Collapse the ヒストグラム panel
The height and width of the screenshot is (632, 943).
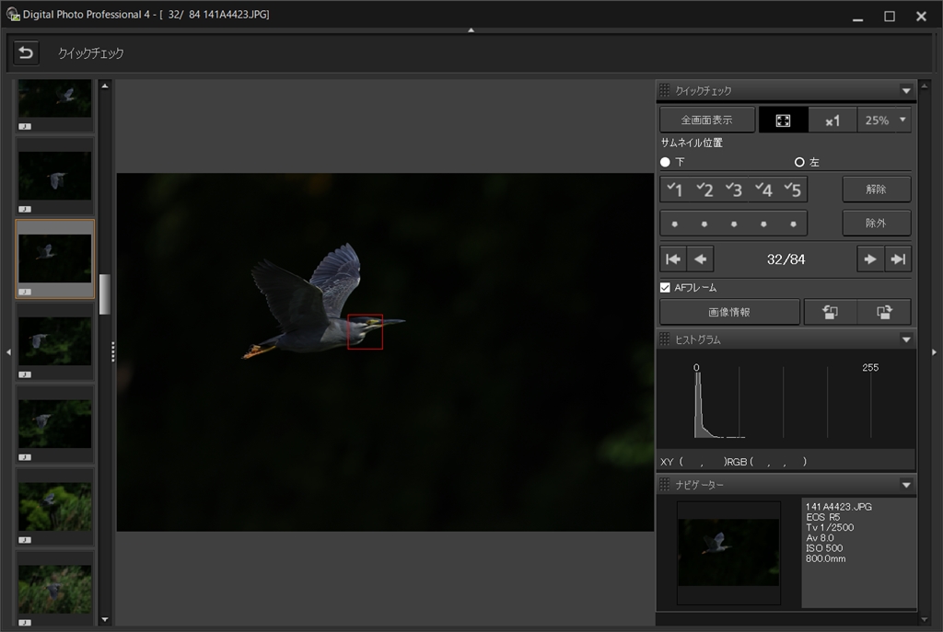pyautogui.click(x=906, y=339)
